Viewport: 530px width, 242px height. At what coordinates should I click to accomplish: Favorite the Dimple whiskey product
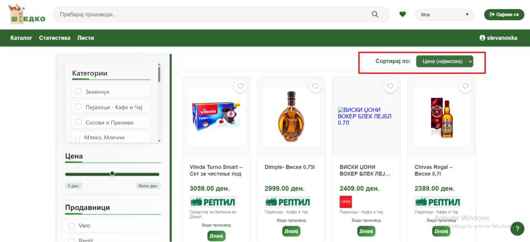click(x=315, y=87)
